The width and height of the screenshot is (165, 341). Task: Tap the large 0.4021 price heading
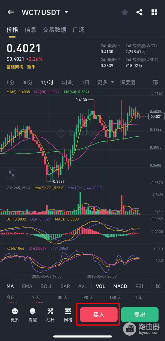24,48
